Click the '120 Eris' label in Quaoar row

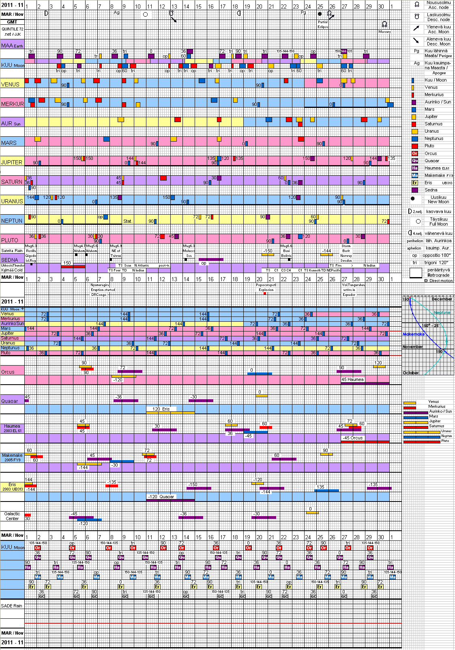click(161, 409)
